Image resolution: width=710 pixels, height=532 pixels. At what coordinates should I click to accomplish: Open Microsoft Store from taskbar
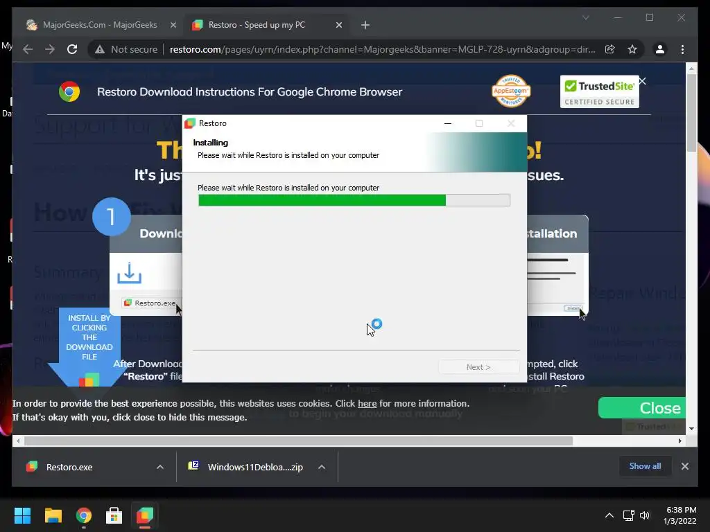[x=114, y=515]
